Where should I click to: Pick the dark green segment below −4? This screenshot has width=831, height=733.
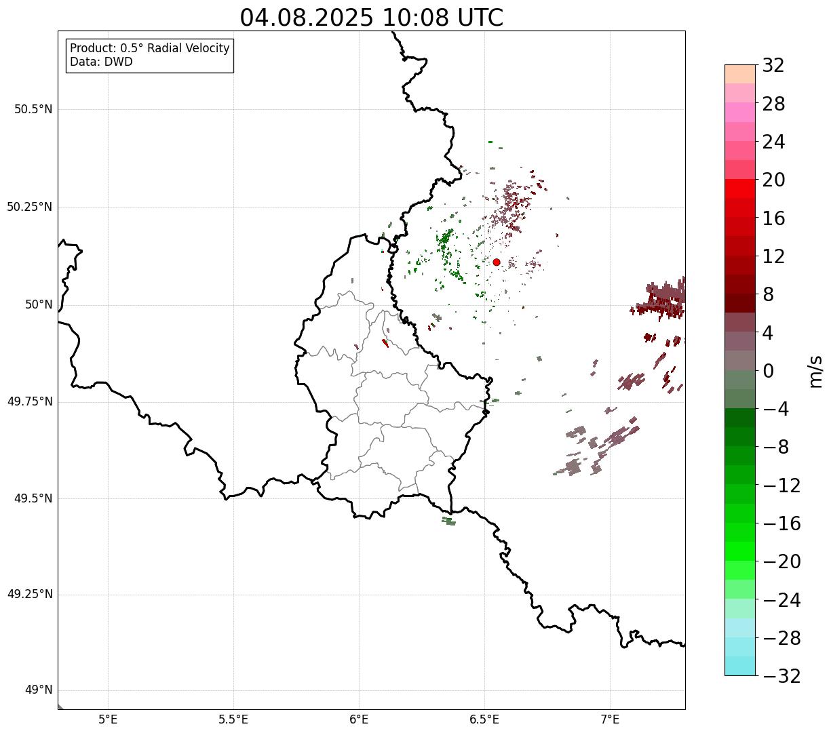(x=740, y=418)
